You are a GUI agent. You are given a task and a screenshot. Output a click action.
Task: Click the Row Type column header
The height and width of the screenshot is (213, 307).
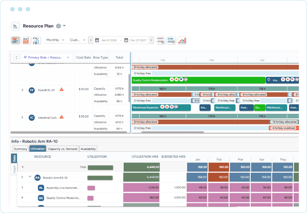(x=100, y=57)
